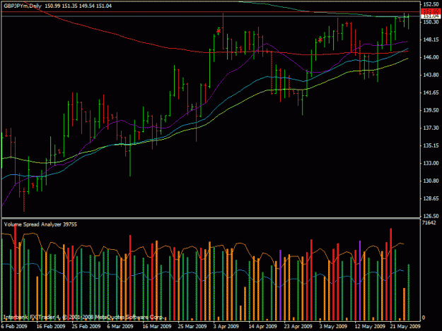
Task: Click the 25 Mar 2009 date label
Action: click(x=192, y=326)
